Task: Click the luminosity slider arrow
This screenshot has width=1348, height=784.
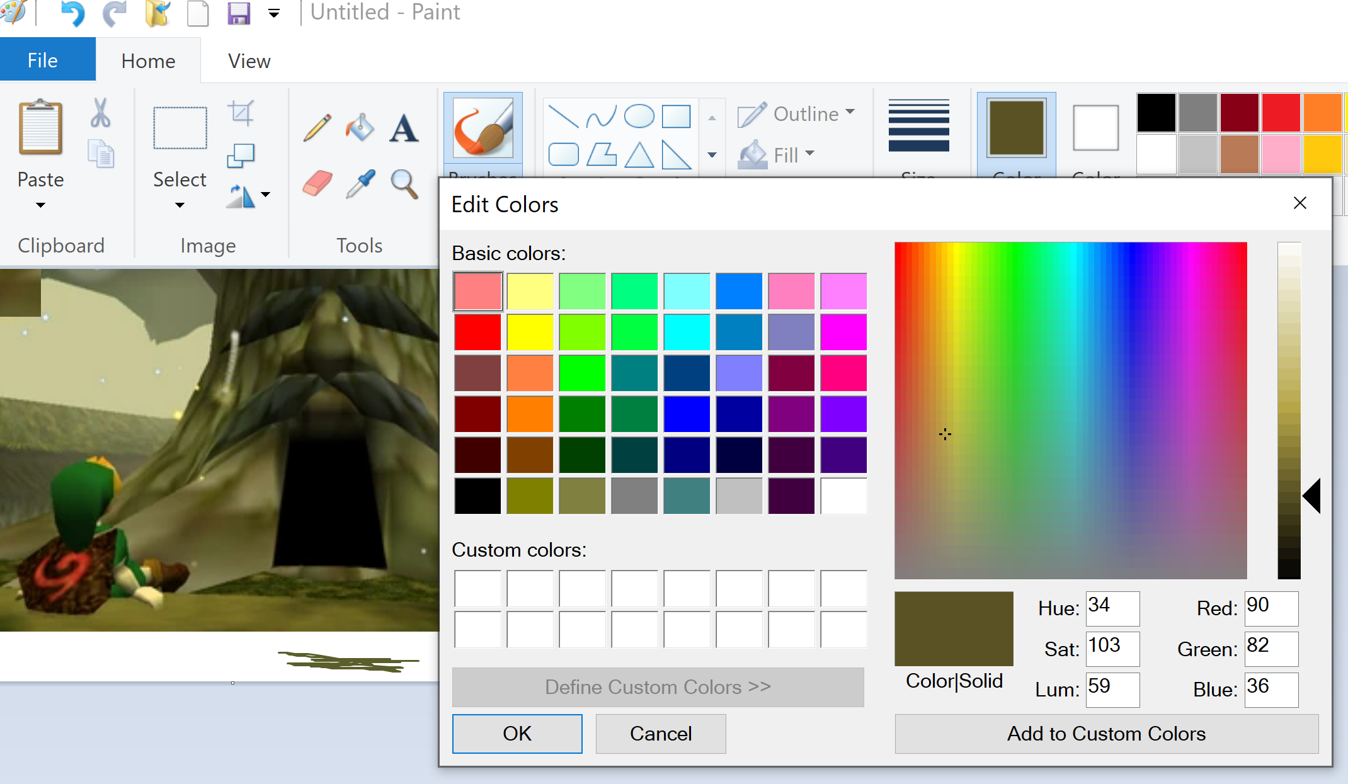Action: 1312,496
